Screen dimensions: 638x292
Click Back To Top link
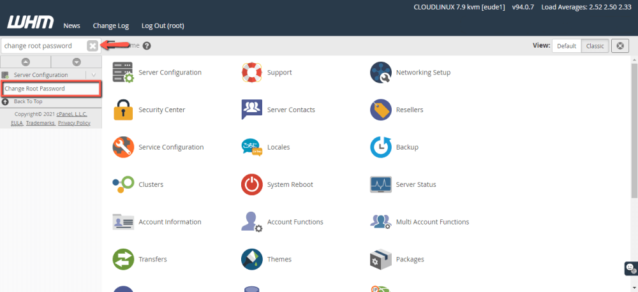point(28,101)
